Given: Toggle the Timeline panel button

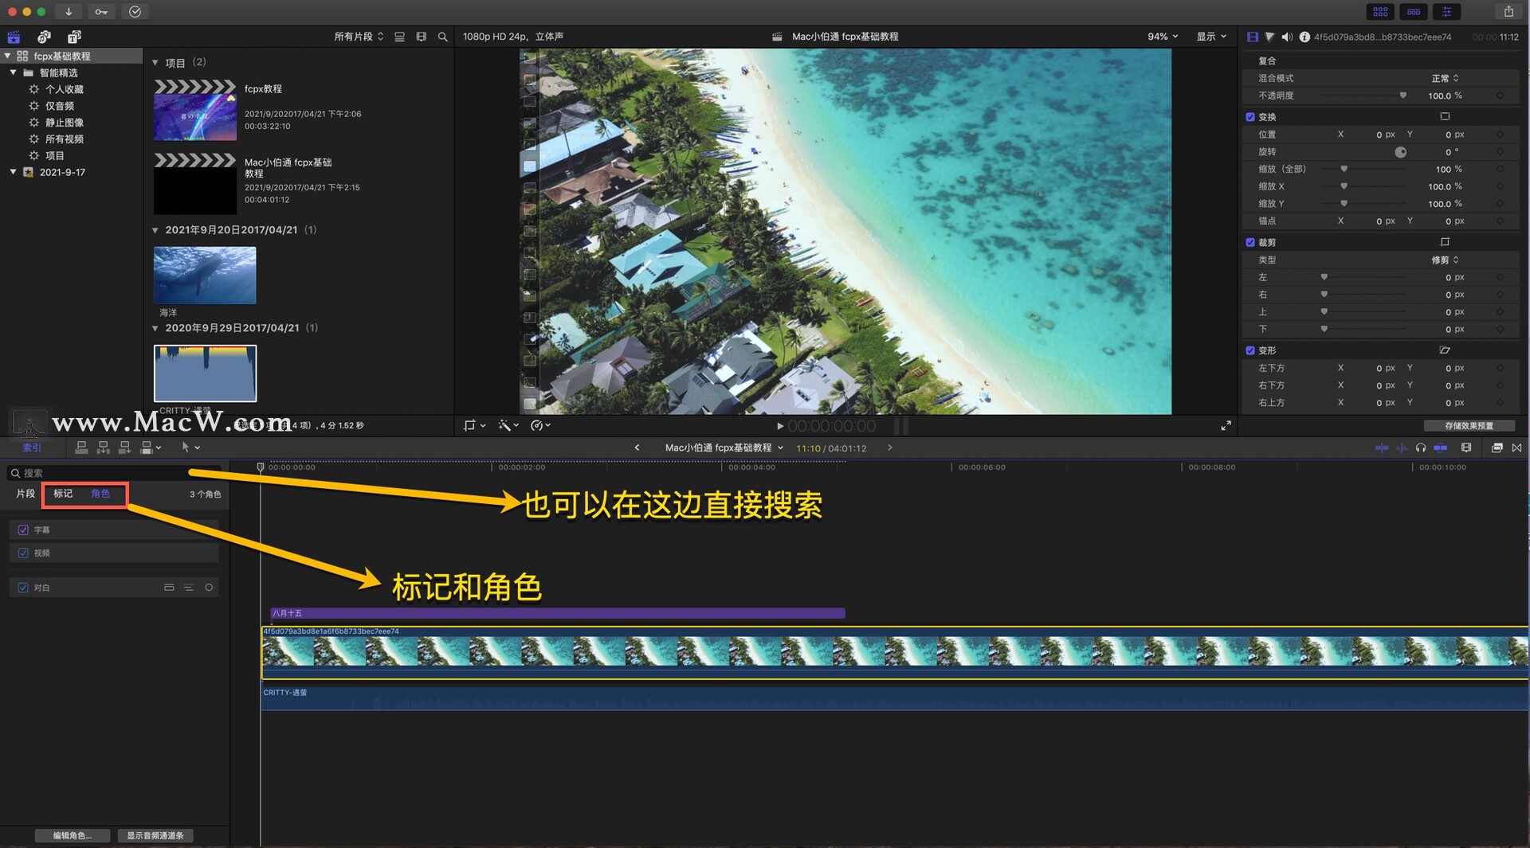Looking at the screenshot, I should click(1414, 12).
